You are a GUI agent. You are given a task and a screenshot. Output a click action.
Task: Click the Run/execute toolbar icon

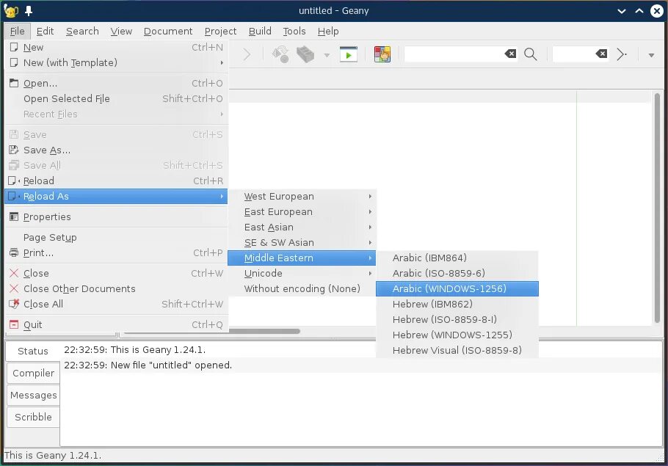click(x=348, y=54)
